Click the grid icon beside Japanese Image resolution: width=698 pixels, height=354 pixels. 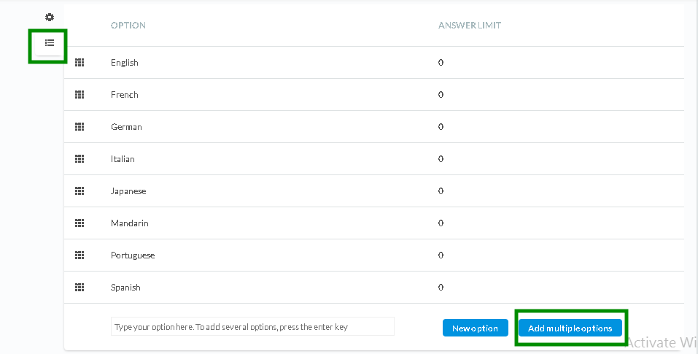click(80, 191)
